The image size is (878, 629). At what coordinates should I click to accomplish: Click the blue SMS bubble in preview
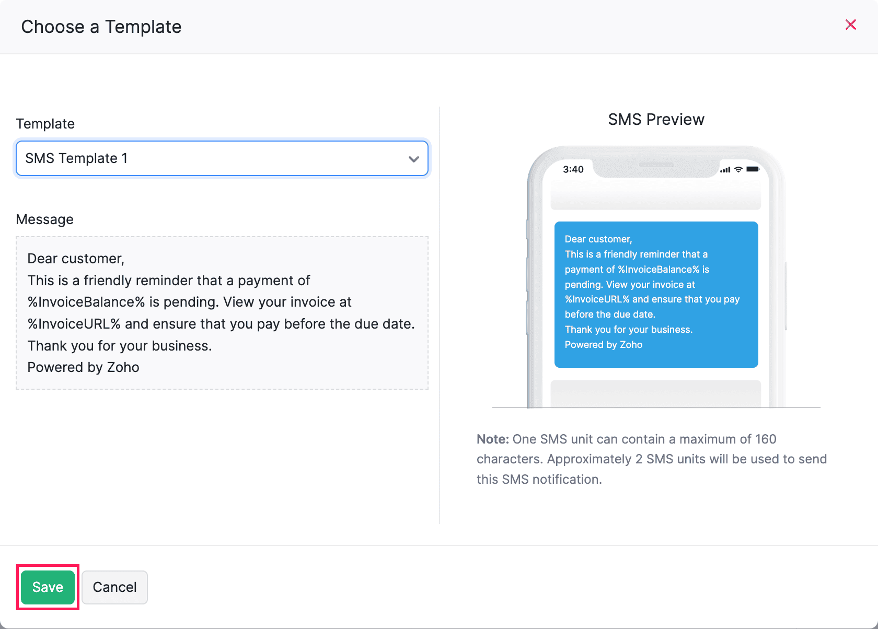[656, 294]
